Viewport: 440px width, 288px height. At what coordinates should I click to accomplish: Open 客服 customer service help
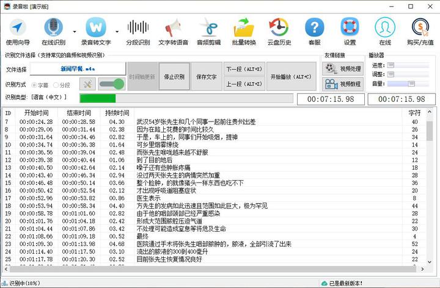(x=314, y=32)
